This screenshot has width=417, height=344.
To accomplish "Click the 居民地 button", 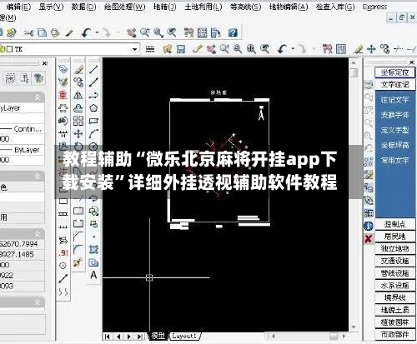I will click(395, 237).
